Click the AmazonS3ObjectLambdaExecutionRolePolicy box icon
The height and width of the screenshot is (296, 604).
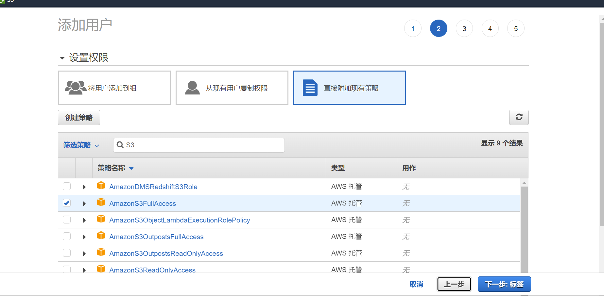tap(101, 219)
